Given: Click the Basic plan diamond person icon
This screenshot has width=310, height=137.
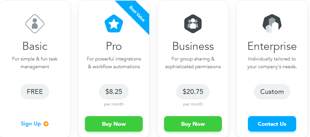Looking at the screenshot, I should [35, 23].
